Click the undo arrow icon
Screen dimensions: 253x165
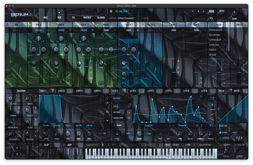click(x=211, y=19)
